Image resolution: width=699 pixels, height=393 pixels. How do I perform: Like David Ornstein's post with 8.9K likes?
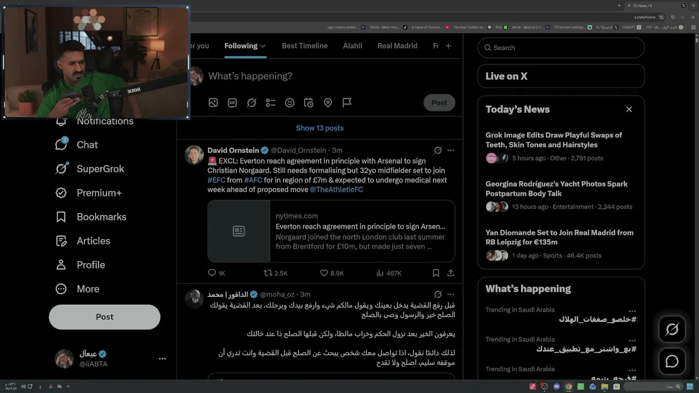[x=331, y=273]
